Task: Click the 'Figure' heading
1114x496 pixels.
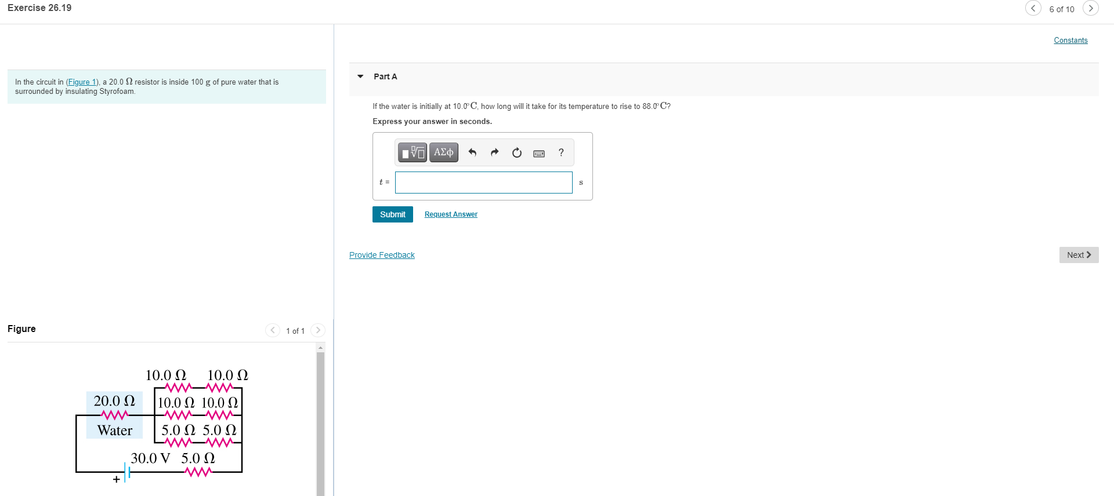Action: click(21, 329)
